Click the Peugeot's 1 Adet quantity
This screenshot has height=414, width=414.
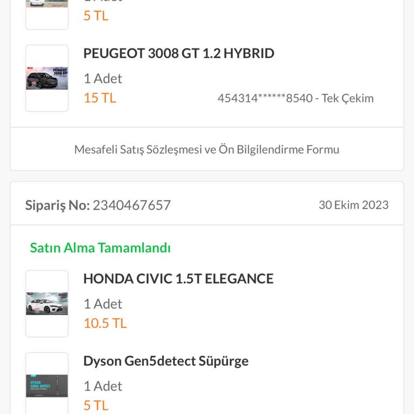pos(102,79)
